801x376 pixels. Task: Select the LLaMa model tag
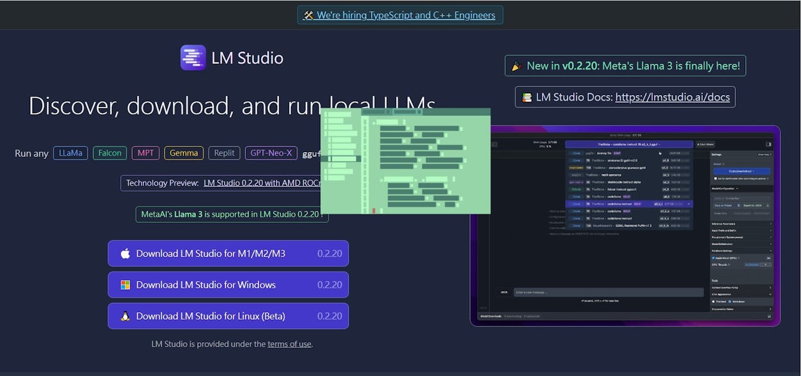click(71, 153)
